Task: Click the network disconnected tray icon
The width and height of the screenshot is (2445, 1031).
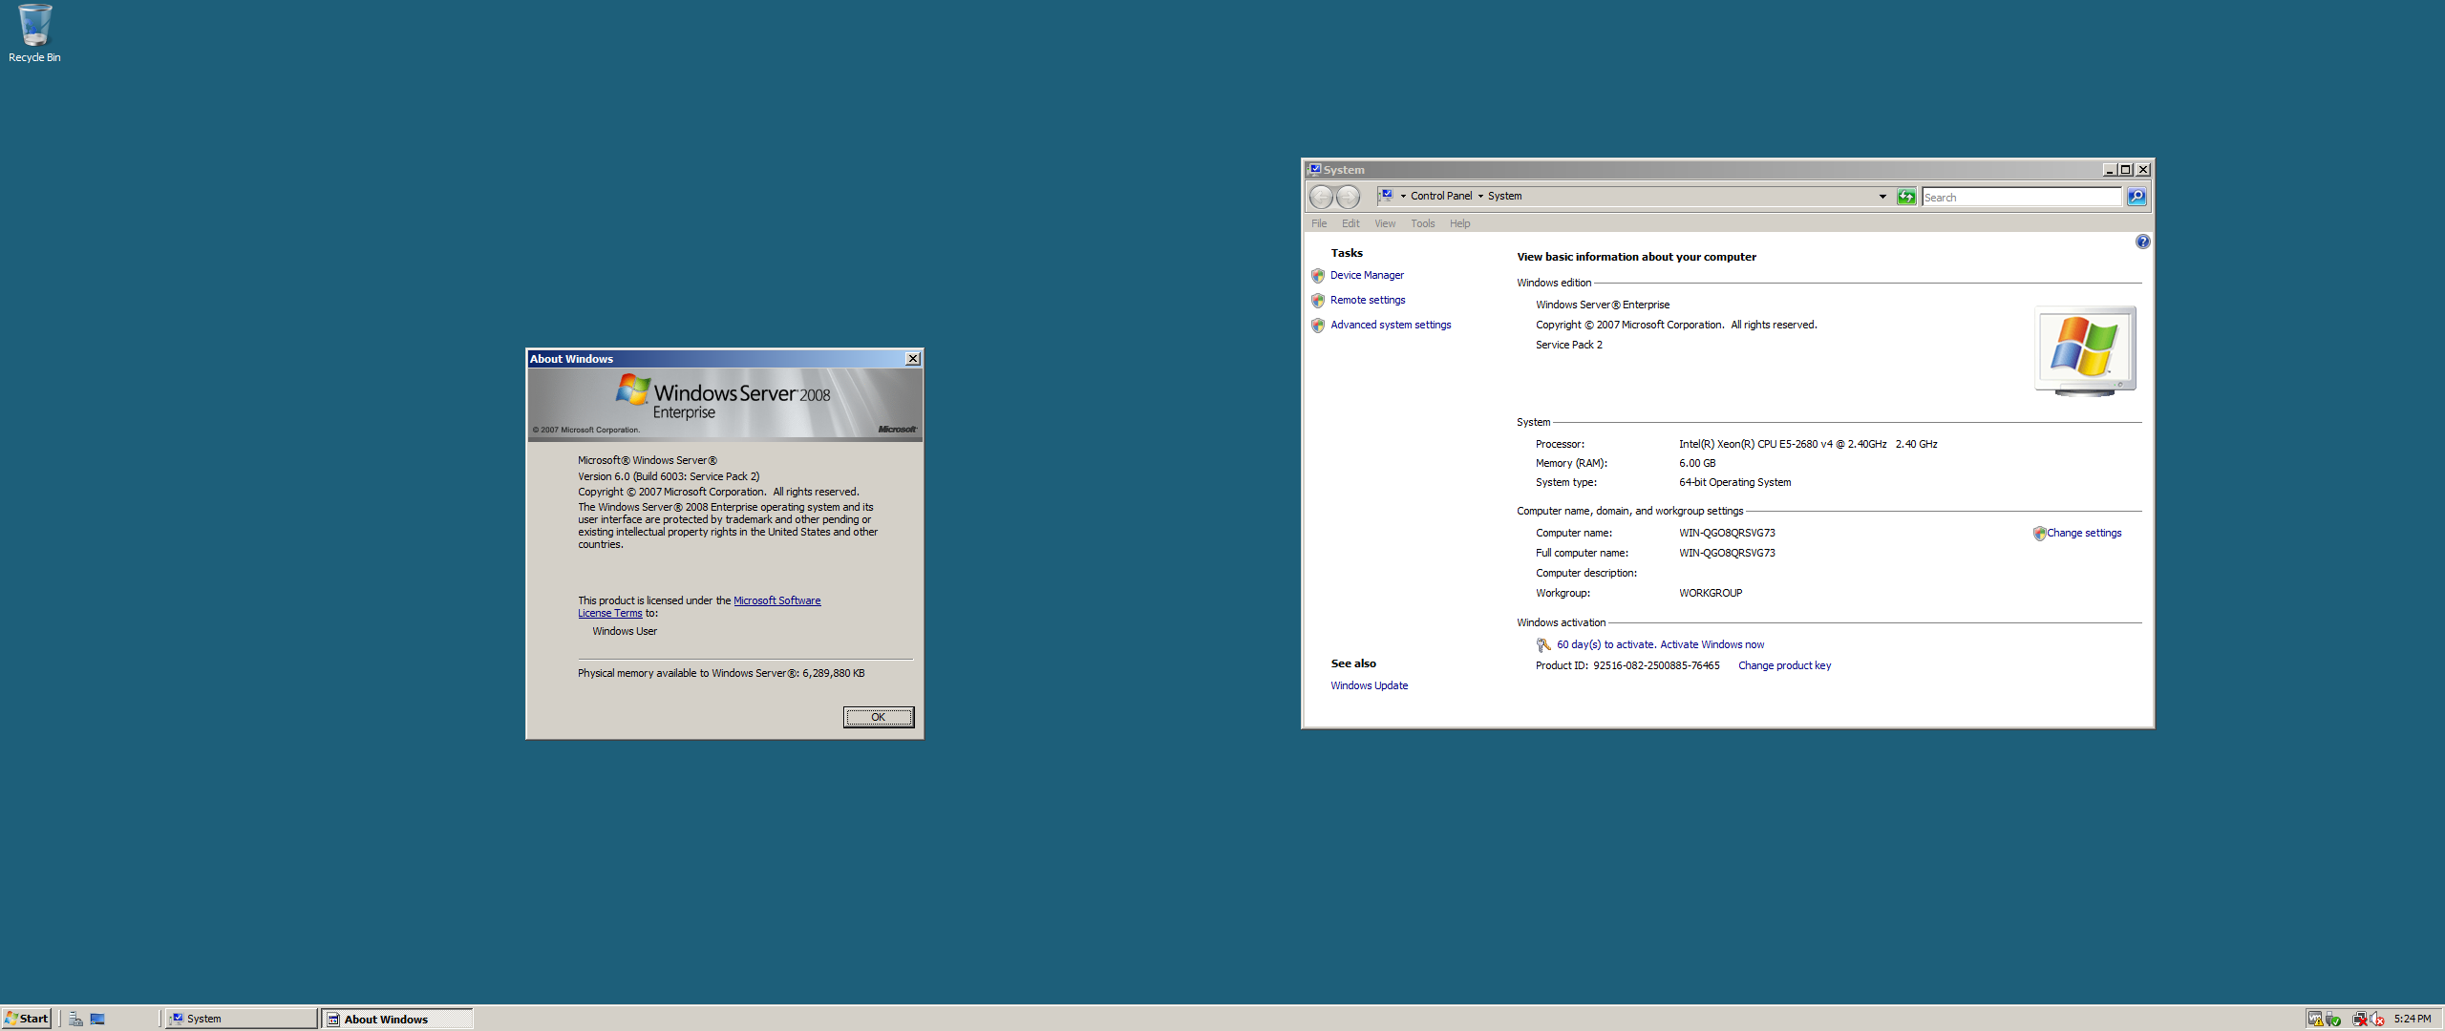Action: tap(2359, 1019)
